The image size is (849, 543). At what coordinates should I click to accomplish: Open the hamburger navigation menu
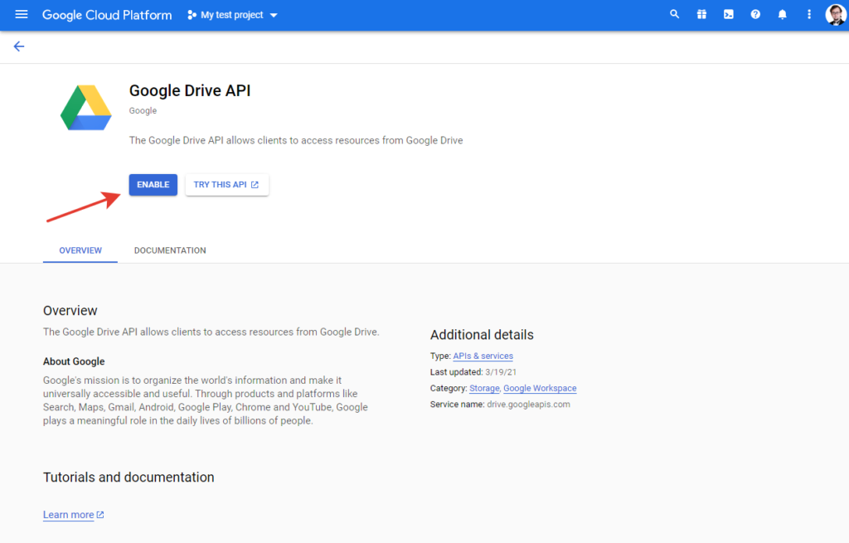(22, 15)
